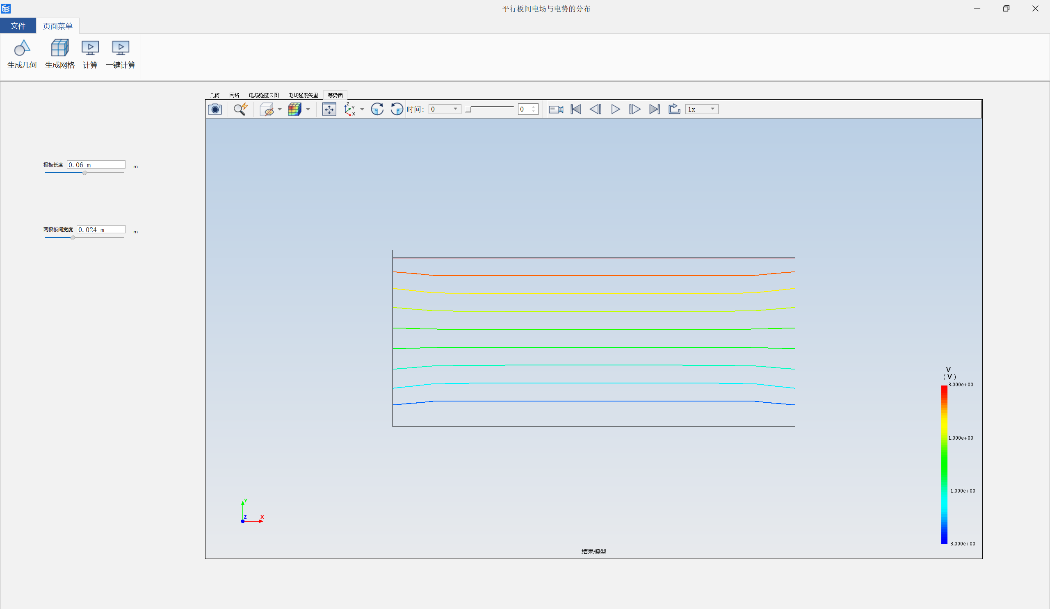
Task: Click the 1.000e+00 legend value
Action: (961, 438)
